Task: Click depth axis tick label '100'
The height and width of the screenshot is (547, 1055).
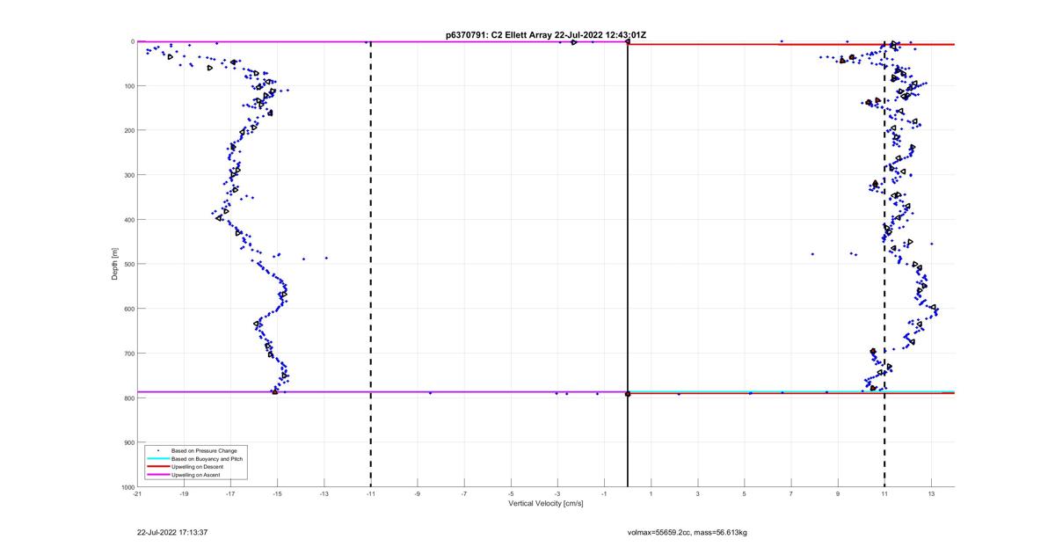Action: [128, 86]
